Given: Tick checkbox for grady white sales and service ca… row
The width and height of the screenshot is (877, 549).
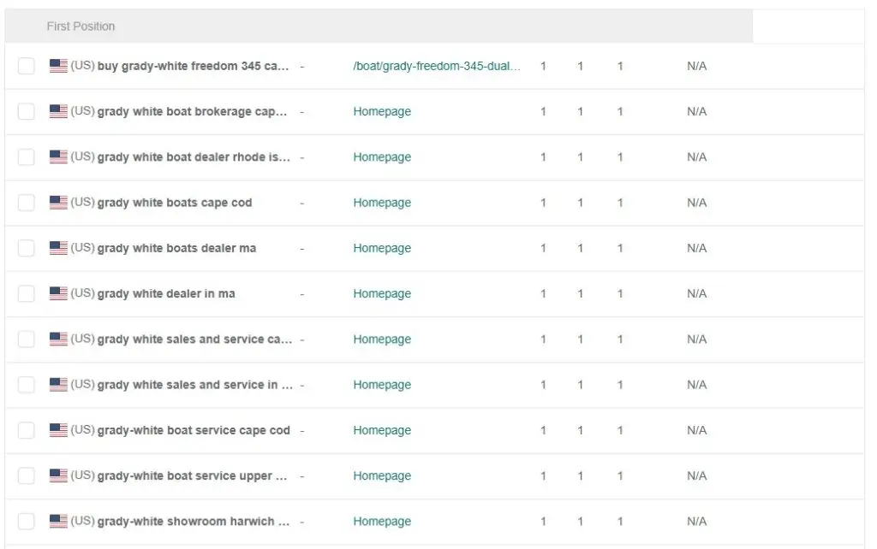Looking at the screenshot, I should [27, 339].
